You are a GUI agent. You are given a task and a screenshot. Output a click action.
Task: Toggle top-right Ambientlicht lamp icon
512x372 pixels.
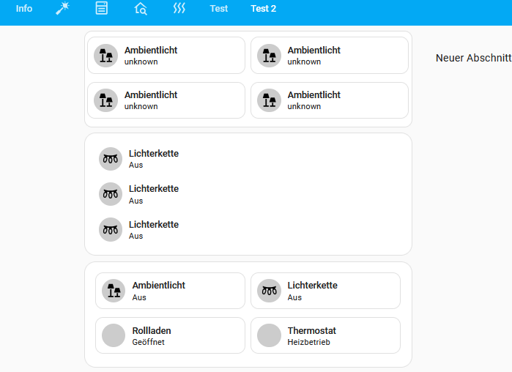[269, 56]
